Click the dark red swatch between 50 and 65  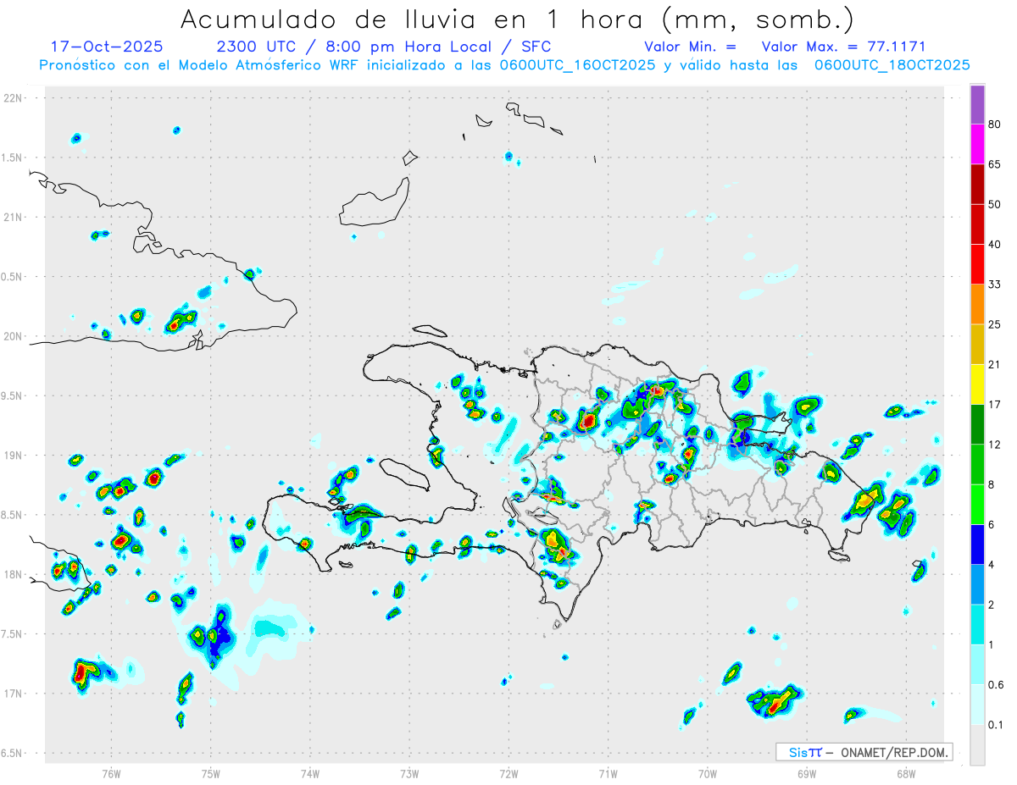point(977,185)
